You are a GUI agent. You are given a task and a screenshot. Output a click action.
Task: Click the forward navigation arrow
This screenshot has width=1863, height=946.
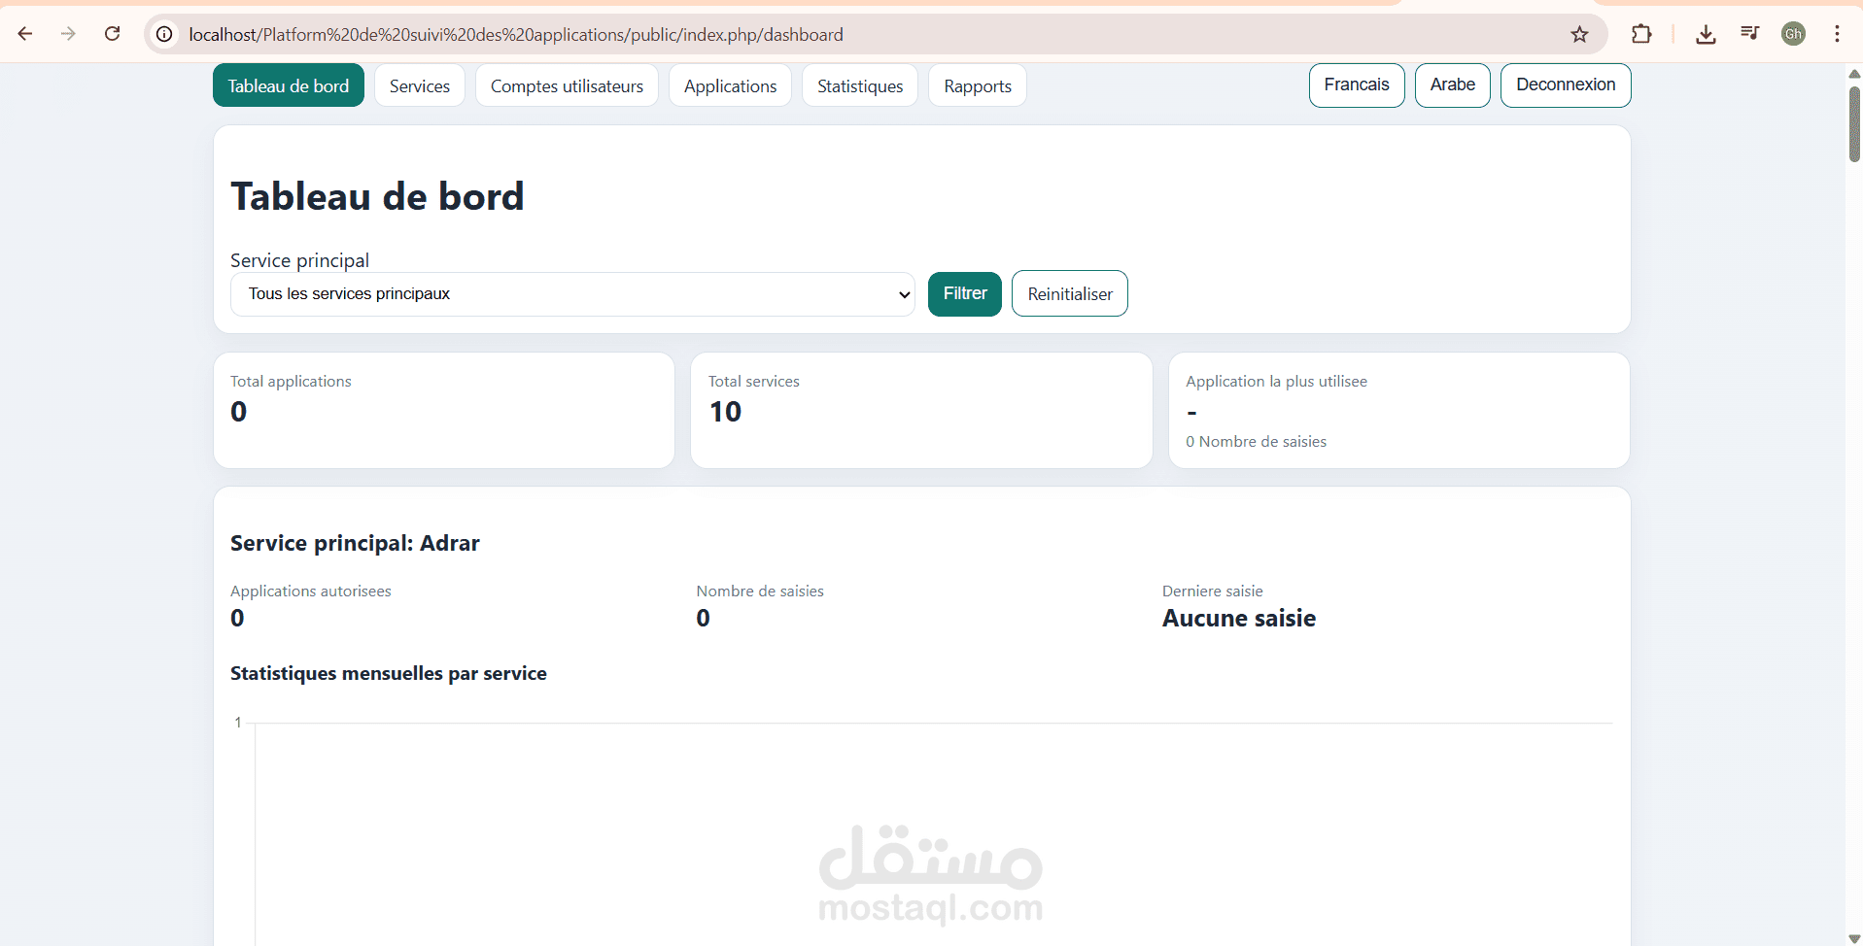tap(67, 34)
